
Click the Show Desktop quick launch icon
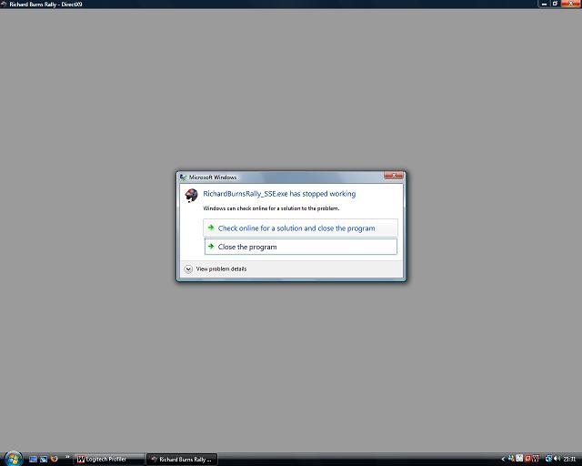[x=33, y=460]
